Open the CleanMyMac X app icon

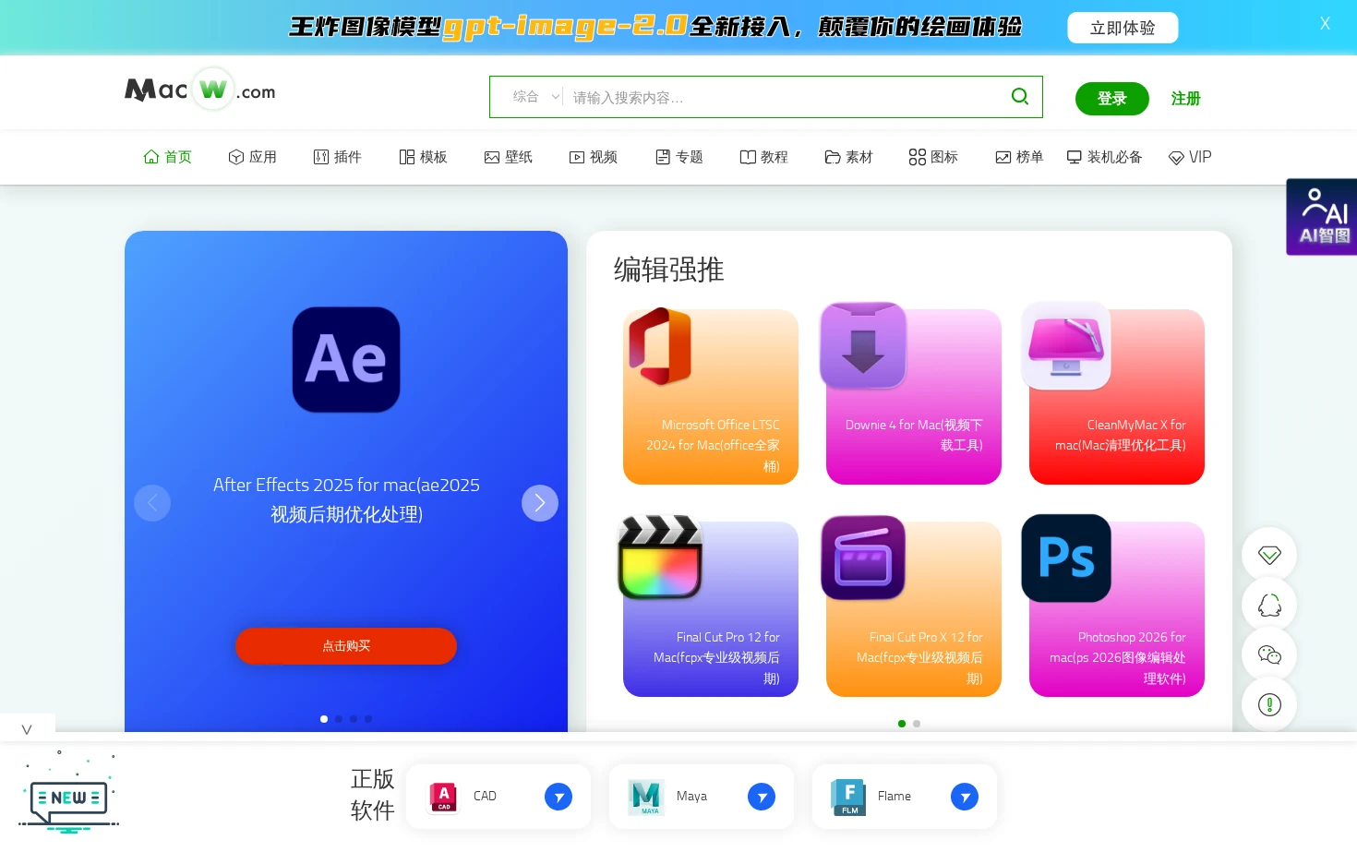pos(1066,345)
